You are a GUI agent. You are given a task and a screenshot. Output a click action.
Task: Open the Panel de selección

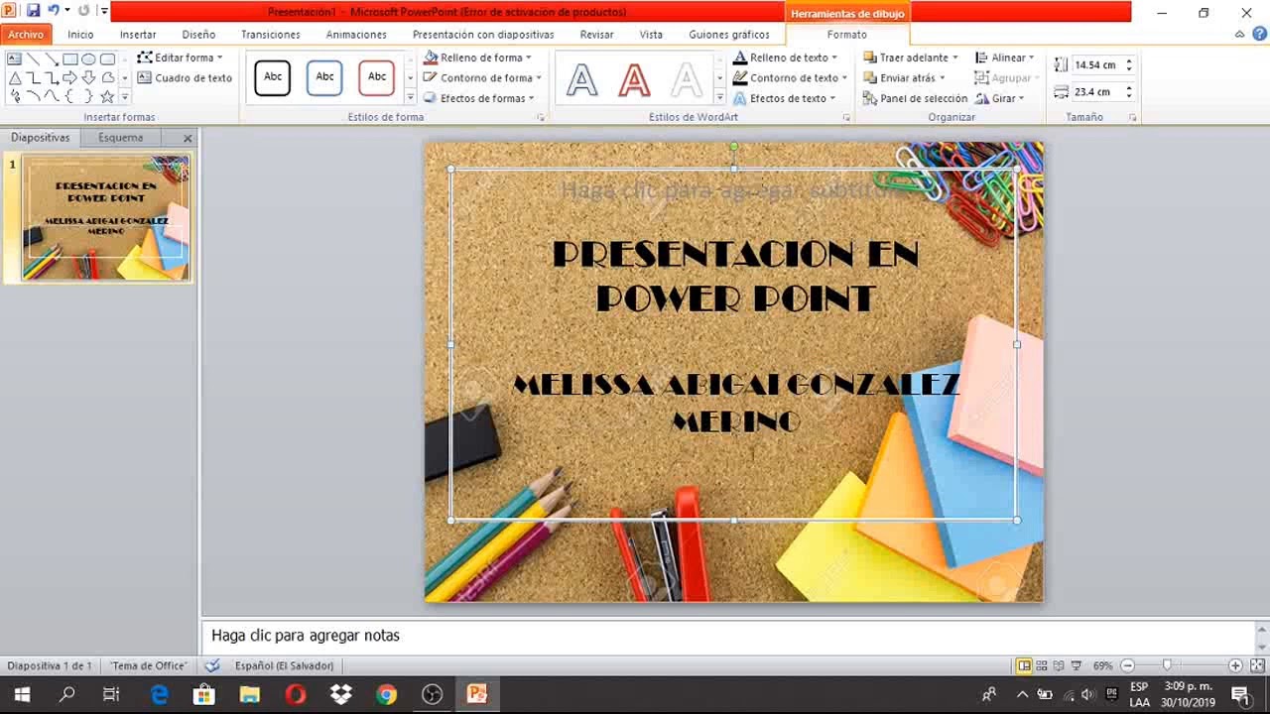pyautogui.click(x=915, y=98)
